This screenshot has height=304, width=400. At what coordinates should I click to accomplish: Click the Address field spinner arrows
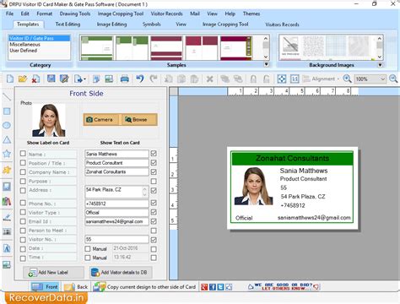tap(144, 192)
